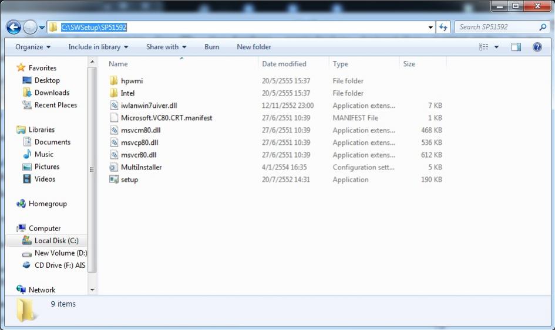Click the MultiInstaller file name
The width and height of the screenshot is (555, 330).
[141, 167]
